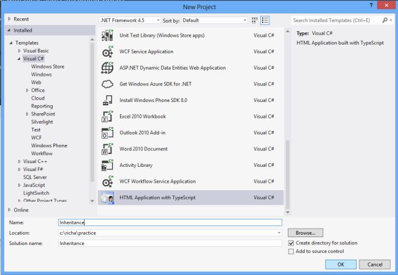Enable Add to source control checkbox
This screenshot has height=275, width=398.
tap(291, 251)
